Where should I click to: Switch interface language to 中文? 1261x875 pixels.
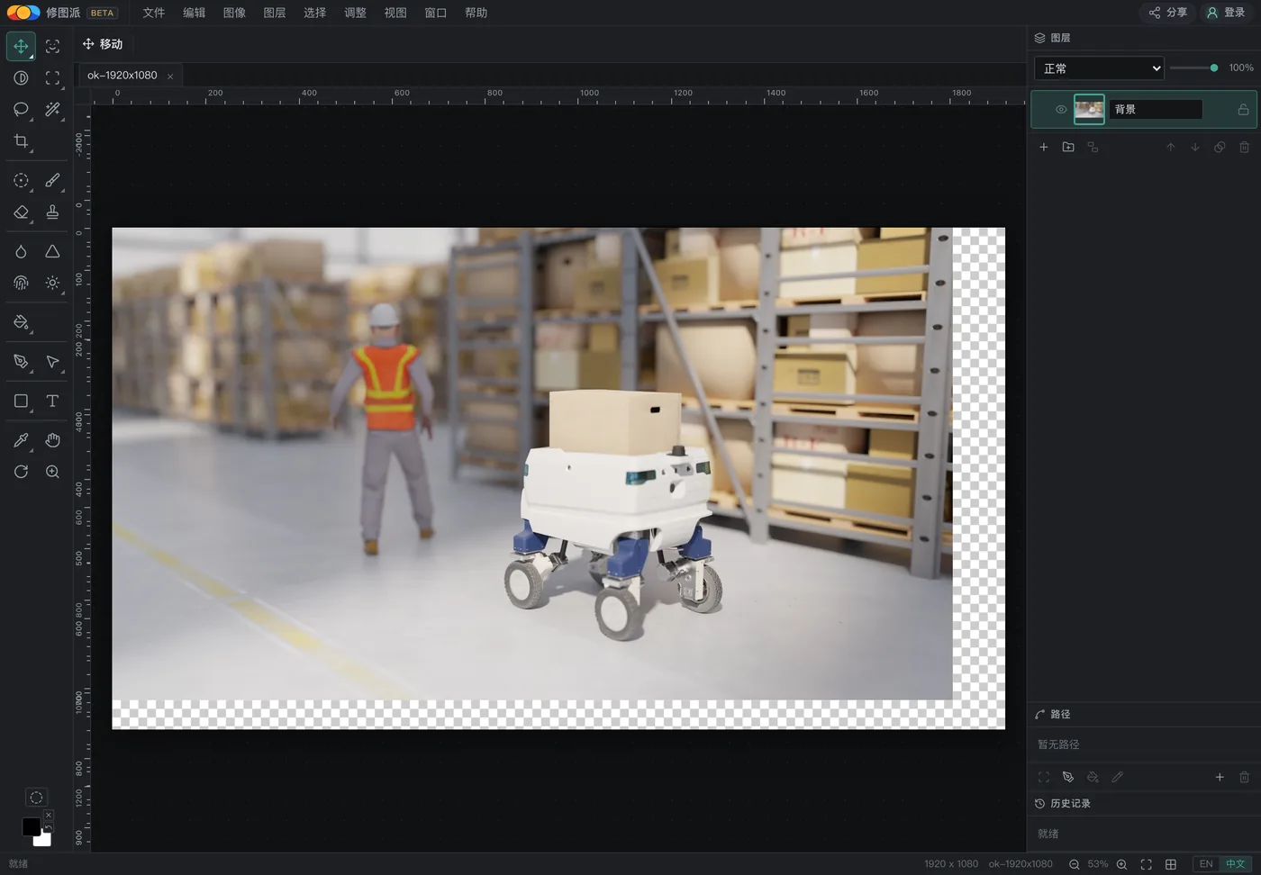1235,864
